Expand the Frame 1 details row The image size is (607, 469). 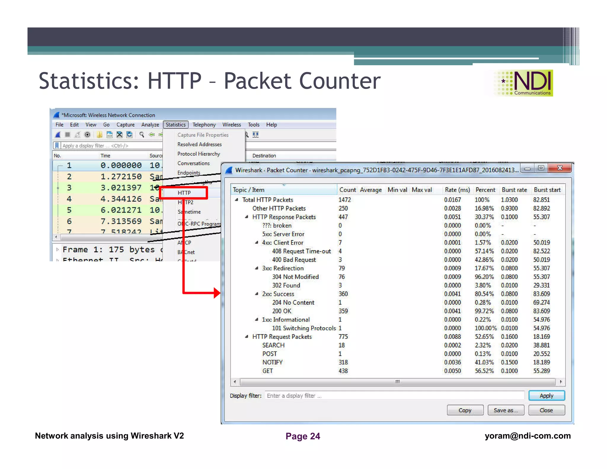pyautogui.click(x=57, y=250)
